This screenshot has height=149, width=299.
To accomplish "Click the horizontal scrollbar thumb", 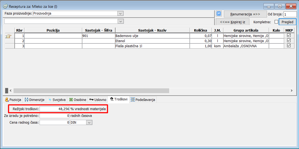I will (91, 90).
